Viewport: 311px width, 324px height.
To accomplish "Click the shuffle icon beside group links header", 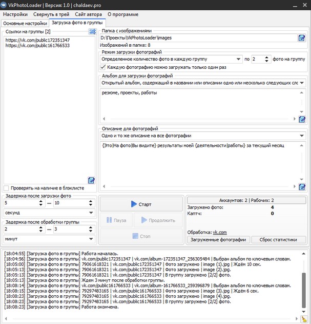I will [92, 32].
